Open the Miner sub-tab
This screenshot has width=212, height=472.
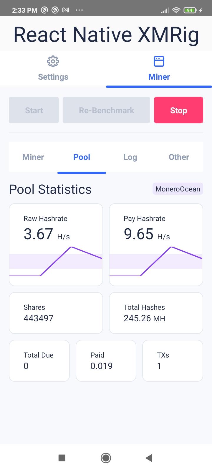[x=33, y=157]
